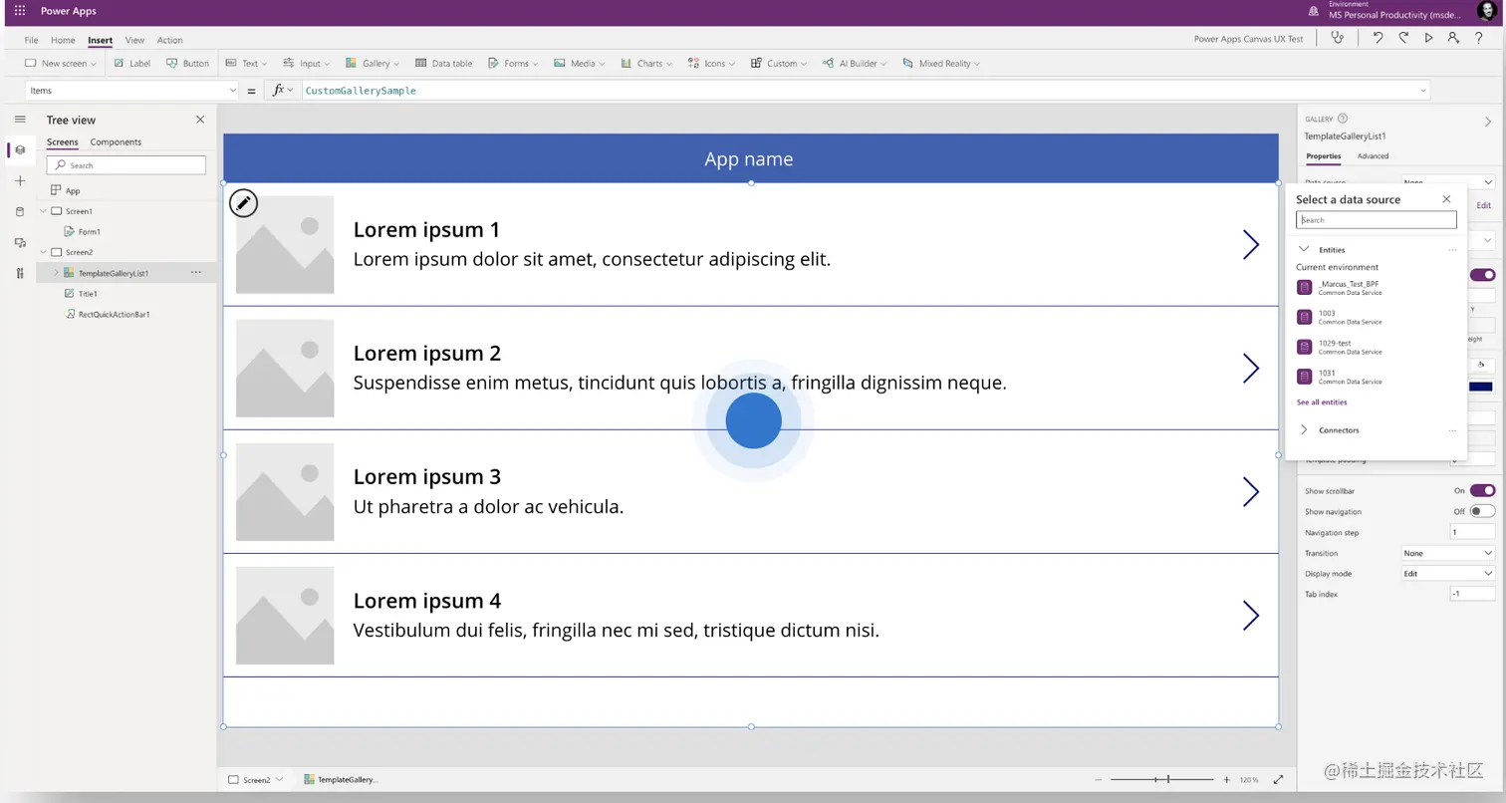The height and width of the screenshot is (803, 1506).
Task: Insert a Button control
Action: click(x=188, y=63)
